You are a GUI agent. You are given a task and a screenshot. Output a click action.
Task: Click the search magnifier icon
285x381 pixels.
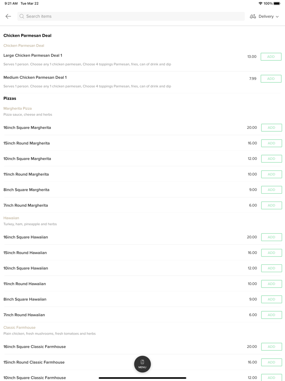22,16
